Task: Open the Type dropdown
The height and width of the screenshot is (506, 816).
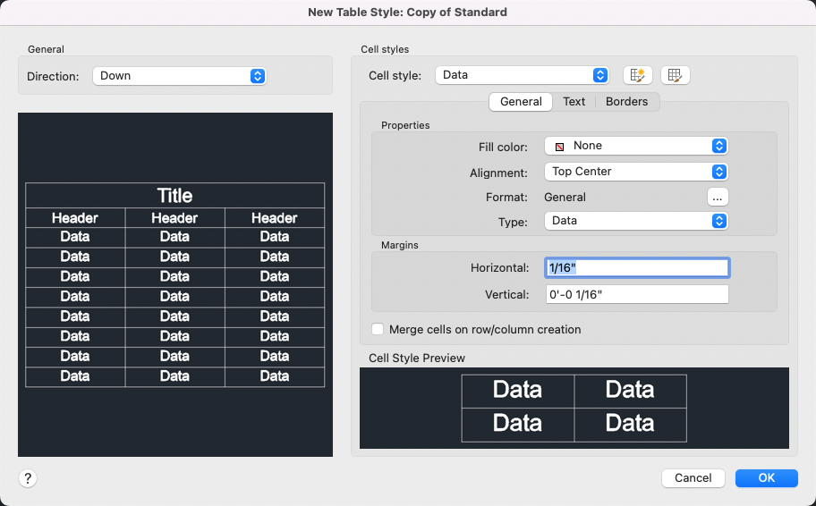Action: tap(635, 221)
